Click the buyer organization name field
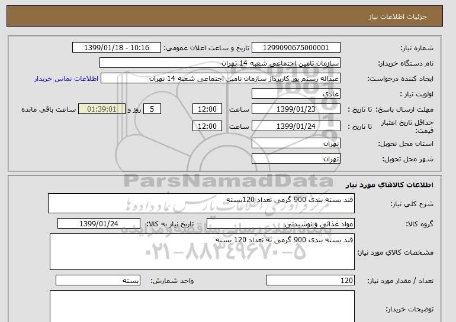This screenshot has height=322, width=456. pyautogui.click(x=220, y=63)
